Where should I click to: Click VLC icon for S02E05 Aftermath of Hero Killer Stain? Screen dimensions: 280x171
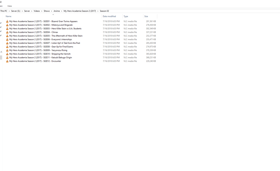[7, 36]
